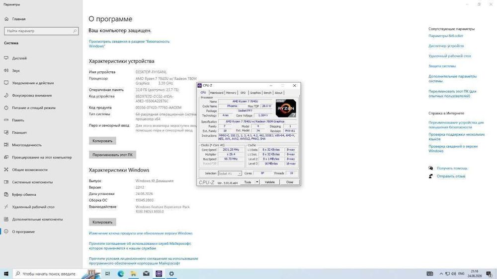This screenshot has width=497, height=279.
Task: Click Копировать under device specifications
Action: [x=102, y=141]
